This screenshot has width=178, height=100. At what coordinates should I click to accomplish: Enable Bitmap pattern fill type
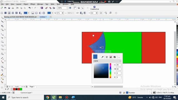(16, 13)
